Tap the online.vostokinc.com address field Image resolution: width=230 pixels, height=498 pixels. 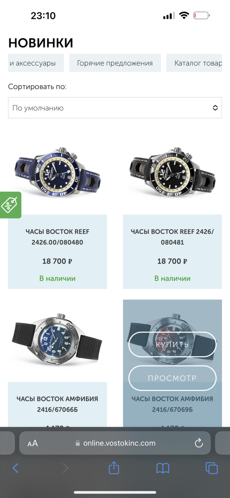(x=115, y=443)
